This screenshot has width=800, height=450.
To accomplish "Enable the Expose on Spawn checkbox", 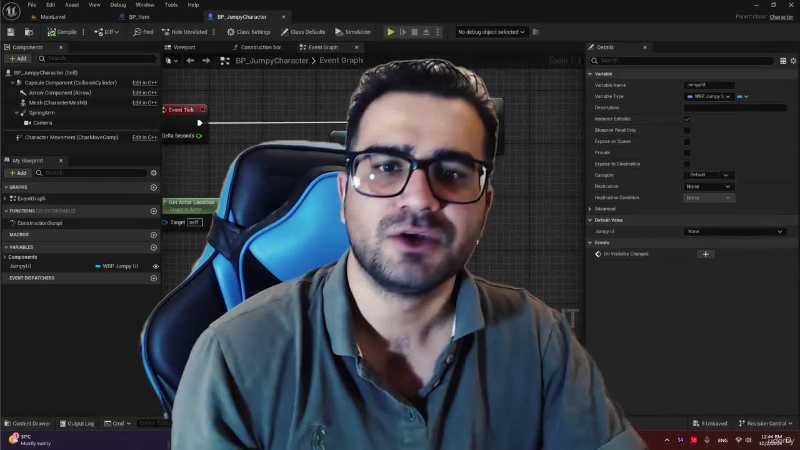I will click(687, 141).
